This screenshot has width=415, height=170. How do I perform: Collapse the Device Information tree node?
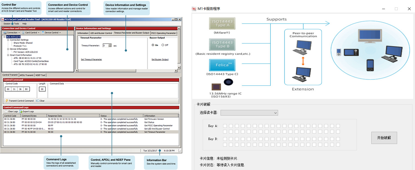click(x=8, y=49)
